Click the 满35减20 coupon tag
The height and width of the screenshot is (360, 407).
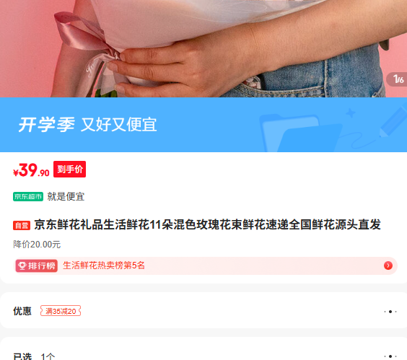click(61, 311)
